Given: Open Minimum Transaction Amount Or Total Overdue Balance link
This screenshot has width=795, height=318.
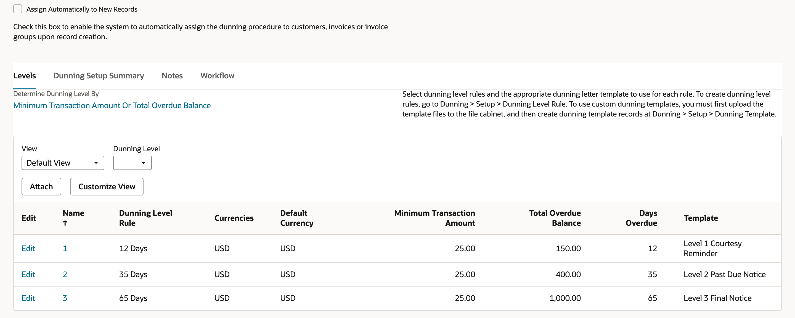Looking at the screenshot, I should click(112, 105).
